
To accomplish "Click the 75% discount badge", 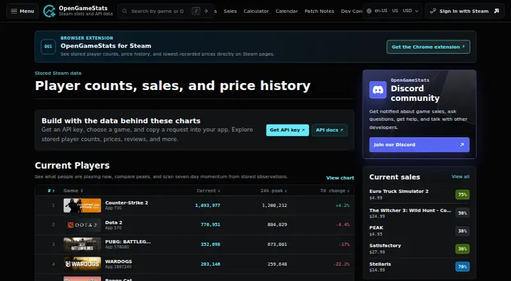I will (x=462, y=195).
